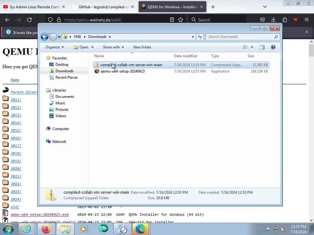The height and width of the screenshot is (235, 314).
Task: Bookmark this page with the star
Action: point(181,20)
